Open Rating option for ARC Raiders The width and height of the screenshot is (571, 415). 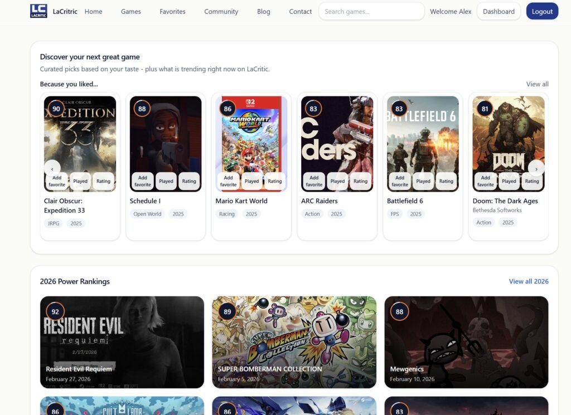[x=361, y=181]
